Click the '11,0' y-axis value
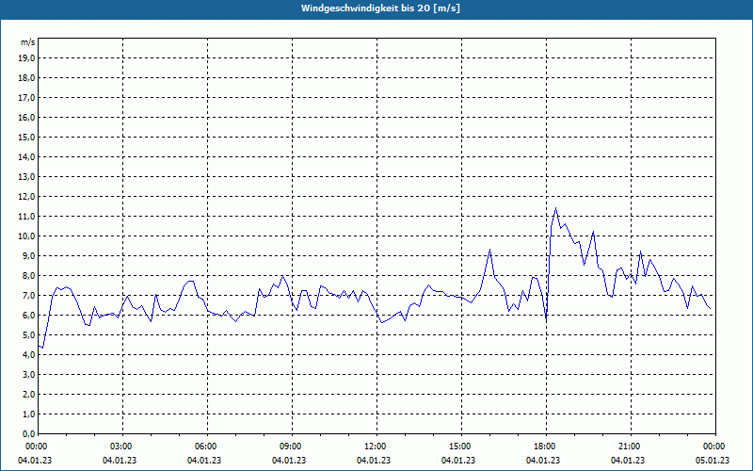Screen dimensions: 753x471 [x=27, y=217]
